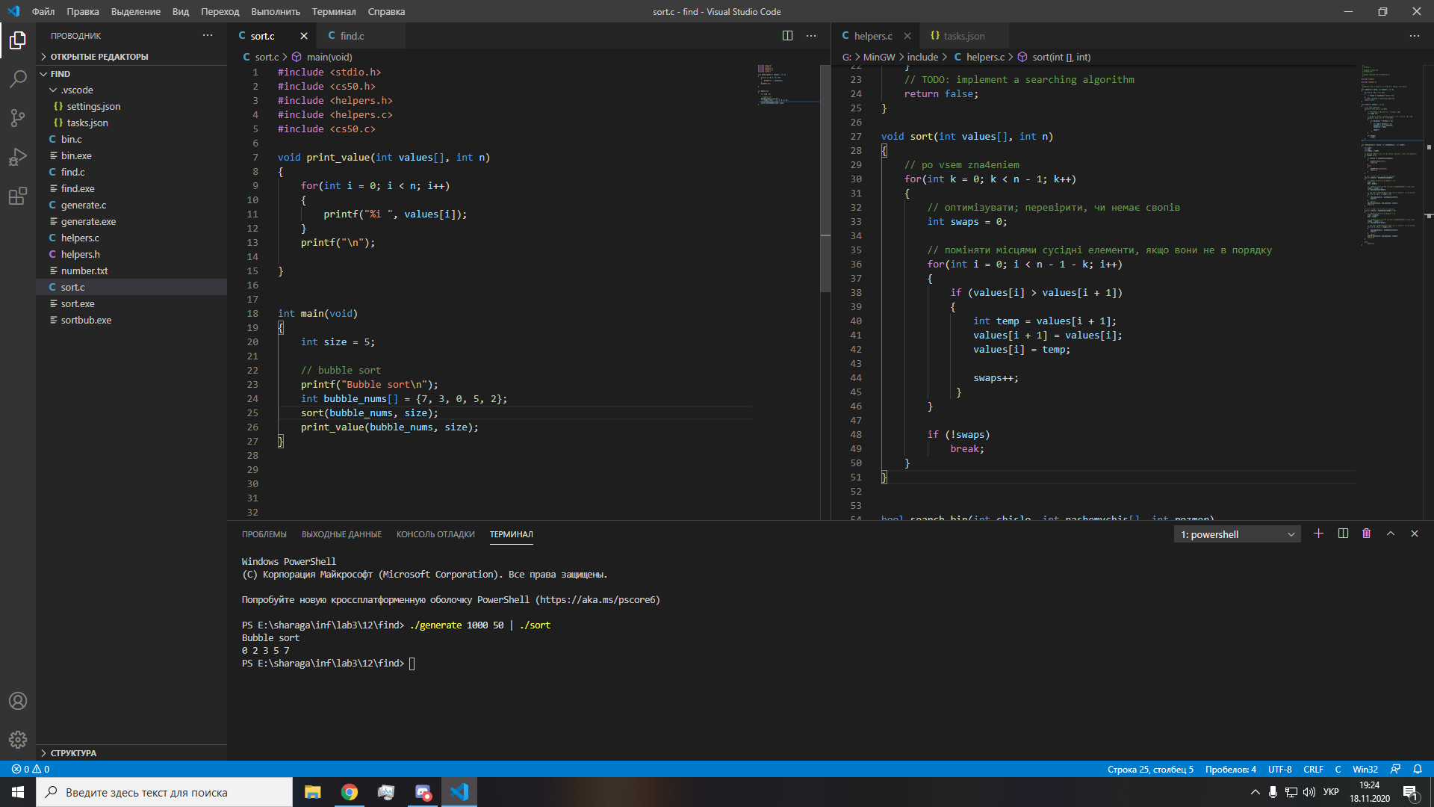Change indentation via Пробелов: 4

pos(1230,769)
